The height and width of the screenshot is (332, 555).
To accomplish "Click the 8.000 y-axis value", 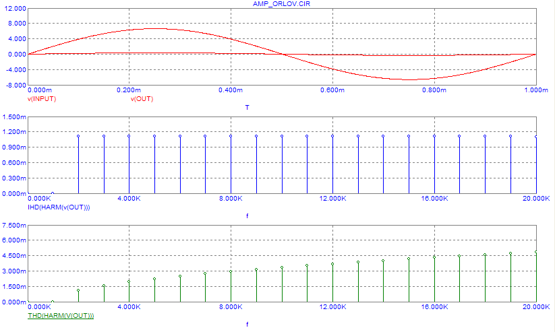I will (17, 24).
